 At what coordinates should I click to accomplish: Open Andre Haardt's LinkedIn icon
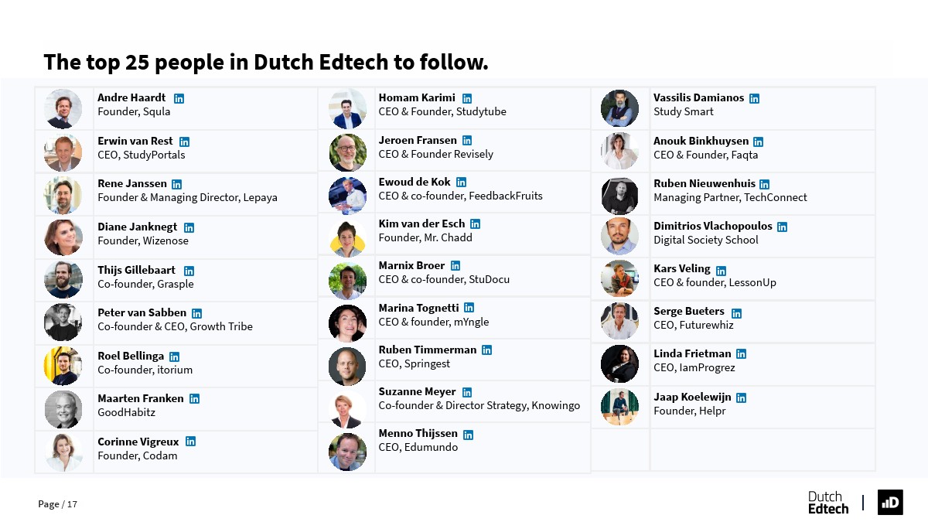[179, 99]
